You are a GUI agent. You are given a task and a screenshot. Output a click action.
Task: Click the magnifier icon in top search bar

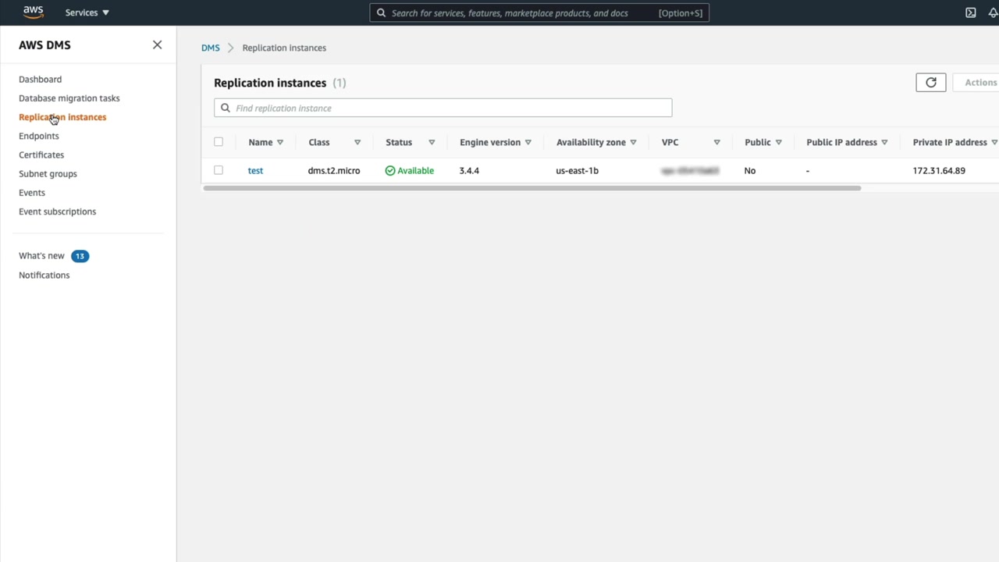381,12
